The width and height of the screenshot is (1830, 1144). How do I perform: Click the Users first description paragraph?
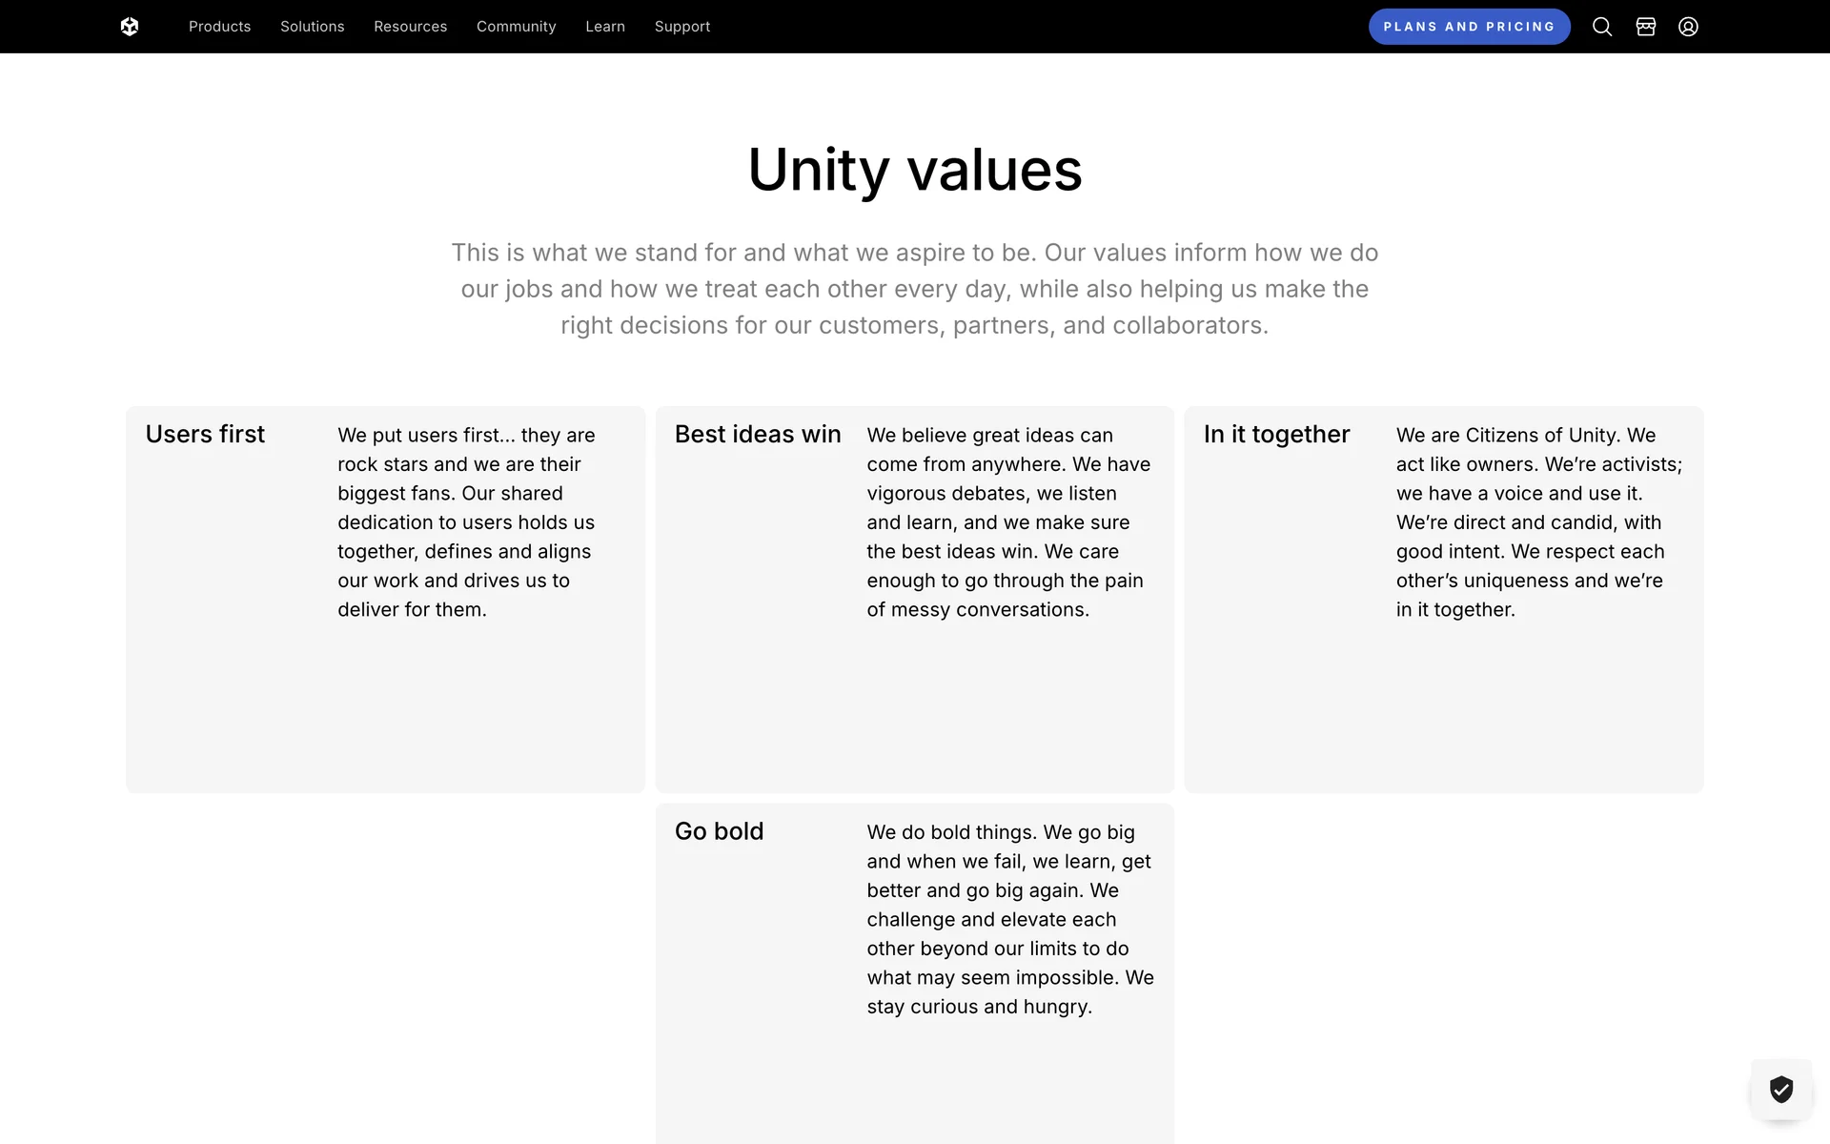[465, 522]
